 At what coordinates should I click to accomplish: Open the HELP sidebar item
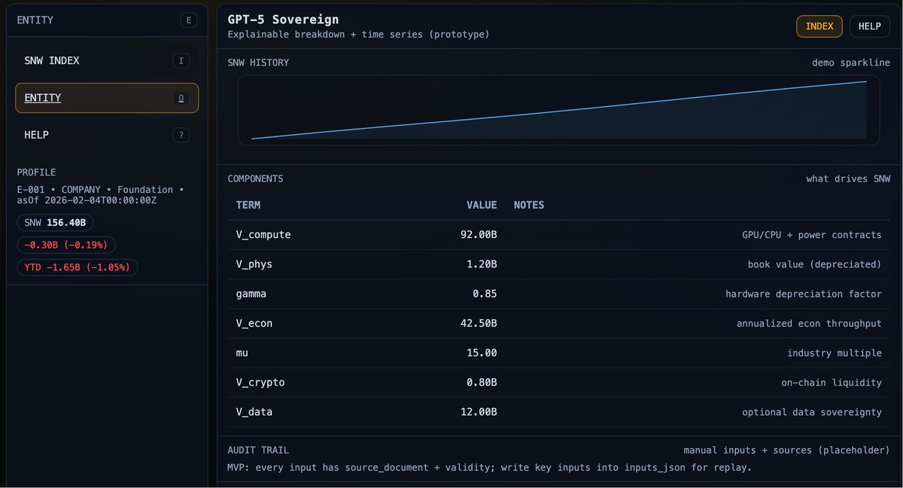pos(107,135)
